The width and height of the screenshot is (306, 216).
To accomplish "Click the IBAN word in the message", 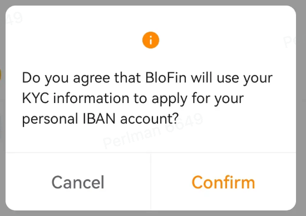I will [99, 119].
